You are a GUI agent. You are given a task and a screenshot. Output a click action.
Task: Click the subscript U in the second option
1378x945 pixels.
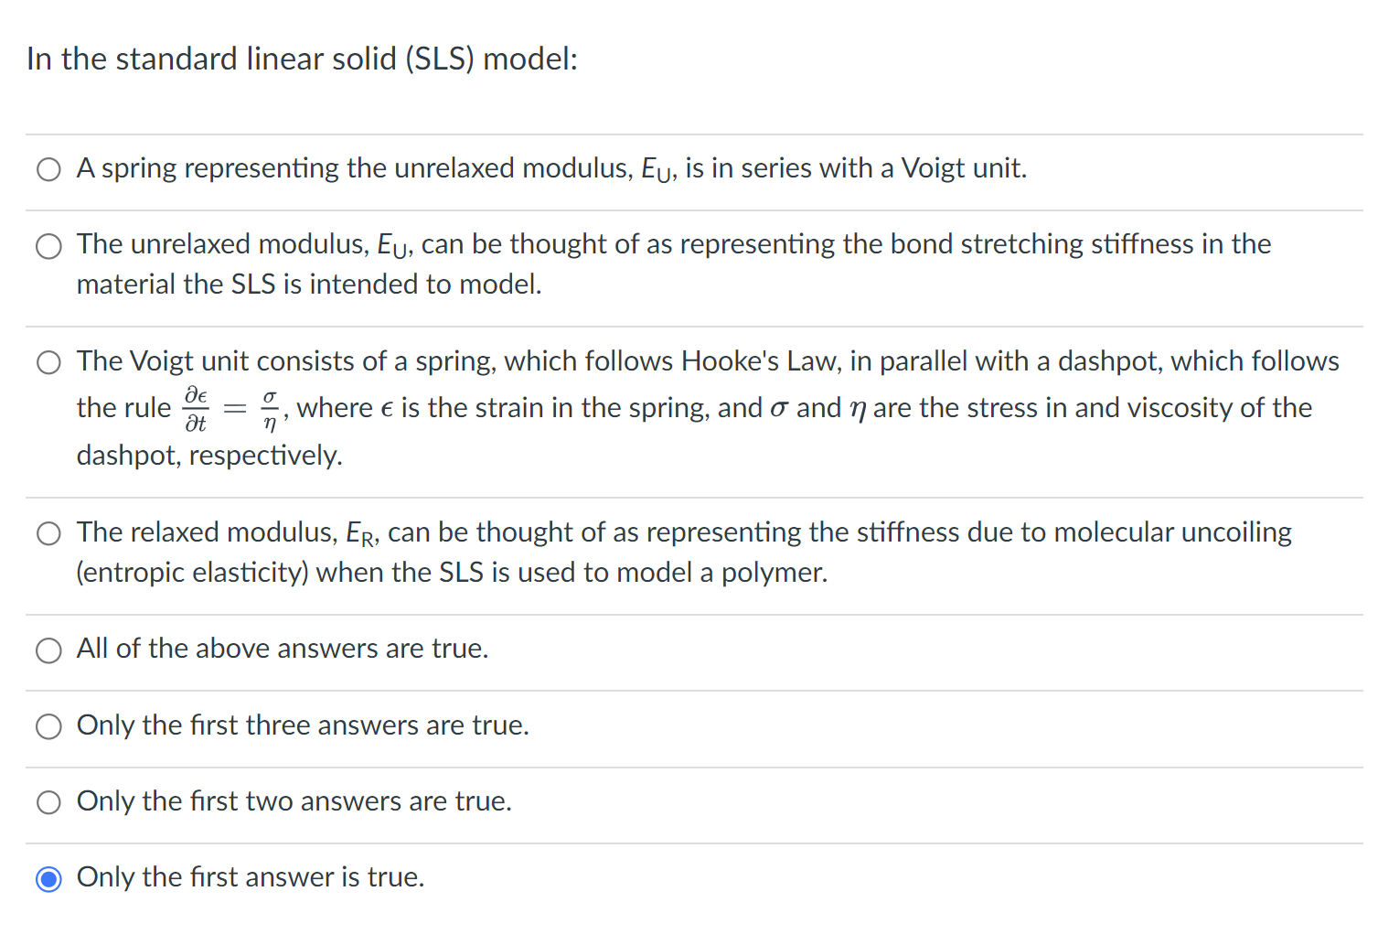(x=398, y=252)
